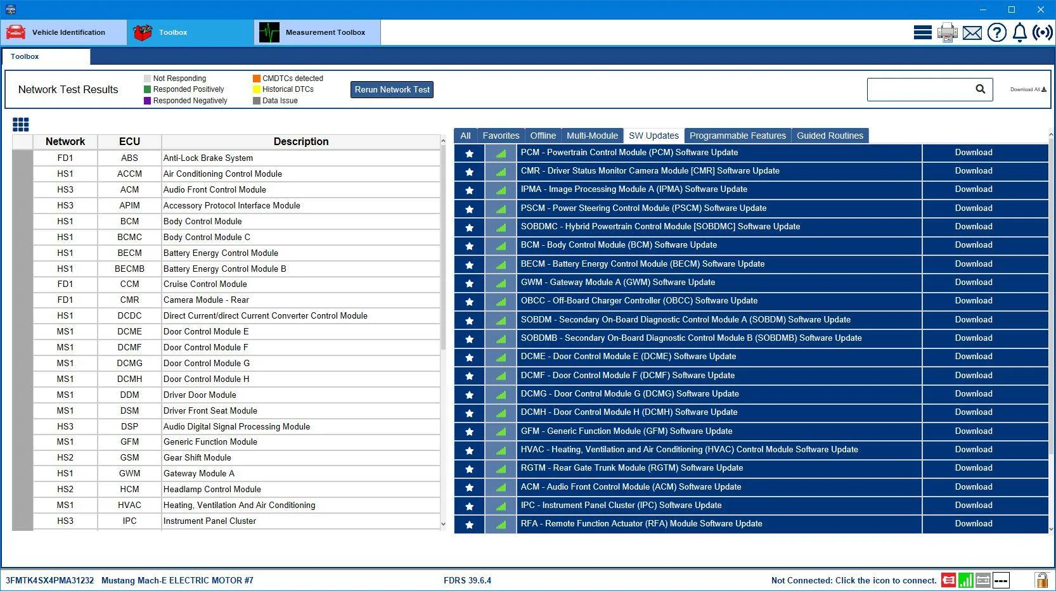Click the search magnifier icon
Screen dimensions: 1056x591
(x=980, y=89)
